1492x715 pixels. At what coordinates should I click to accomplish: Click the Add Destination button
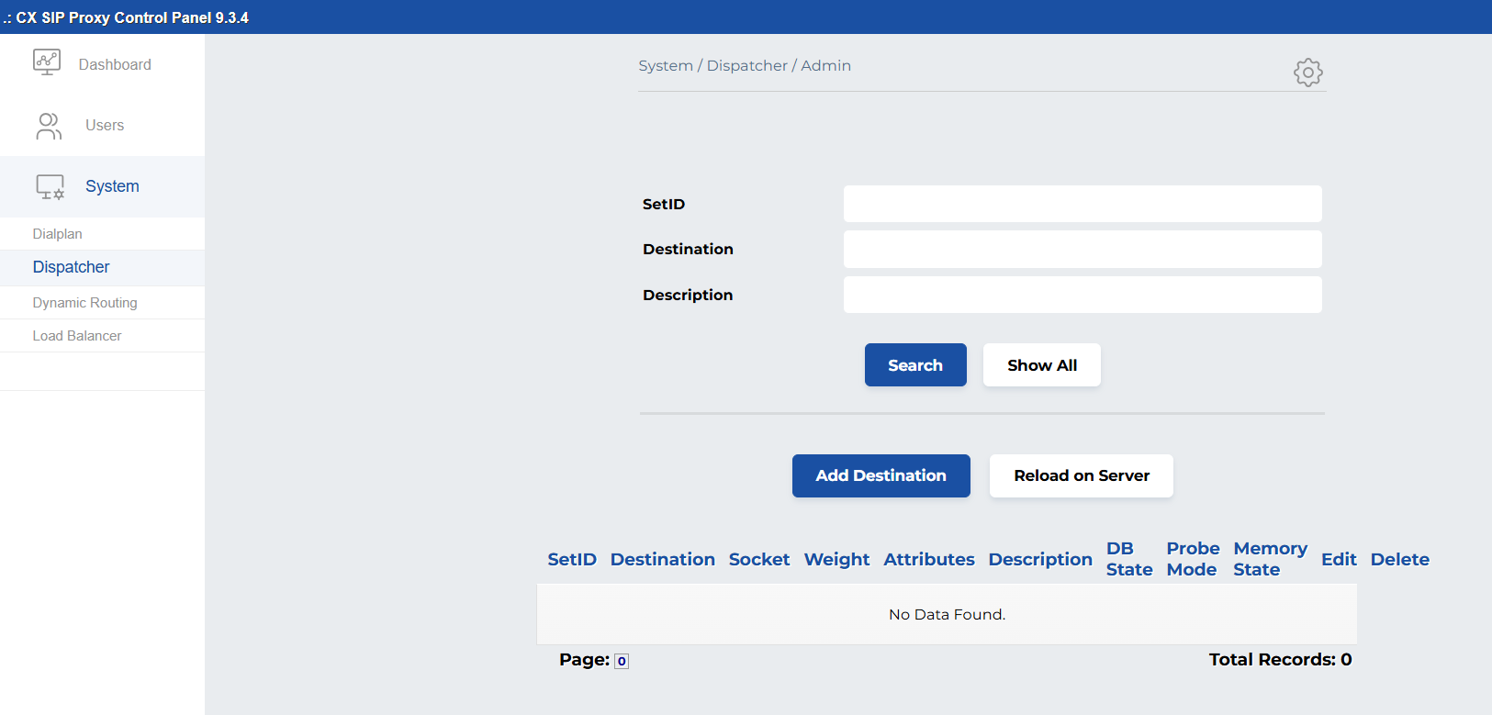coord(881,475)
